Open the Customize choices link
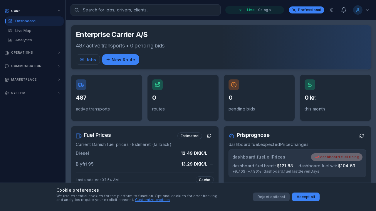Viewport: 376px width, 211px height. coord(152,200)
